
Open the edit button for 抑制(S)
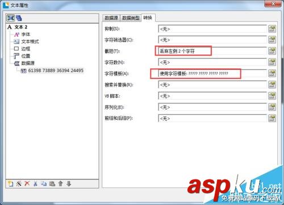pyautogui.click(x=272, y=29)
